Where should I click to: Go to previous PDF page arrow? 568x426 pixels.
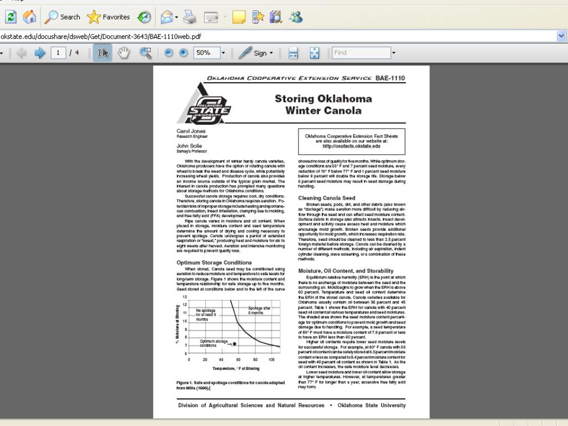pyautogui.click(x=22, y=53)
